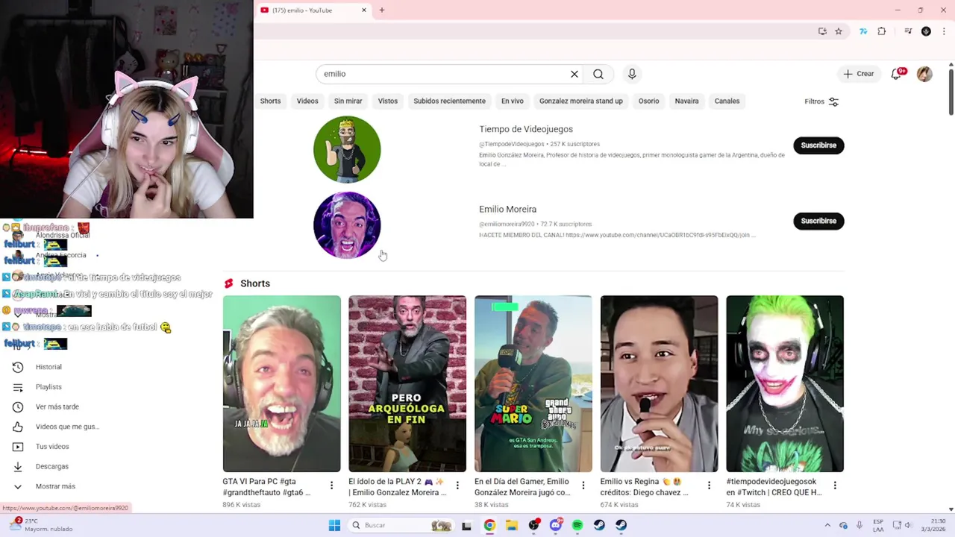Click Tiempo de Videojuegos channel avatar
This screenshot has height=537, width=955.
coord(347,149)
